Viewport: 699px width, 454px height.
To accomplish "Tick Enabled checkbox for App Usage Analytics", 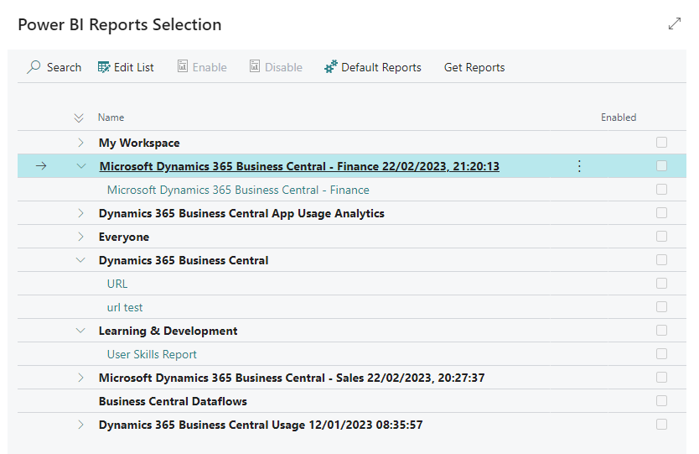I will pos(661,213).
